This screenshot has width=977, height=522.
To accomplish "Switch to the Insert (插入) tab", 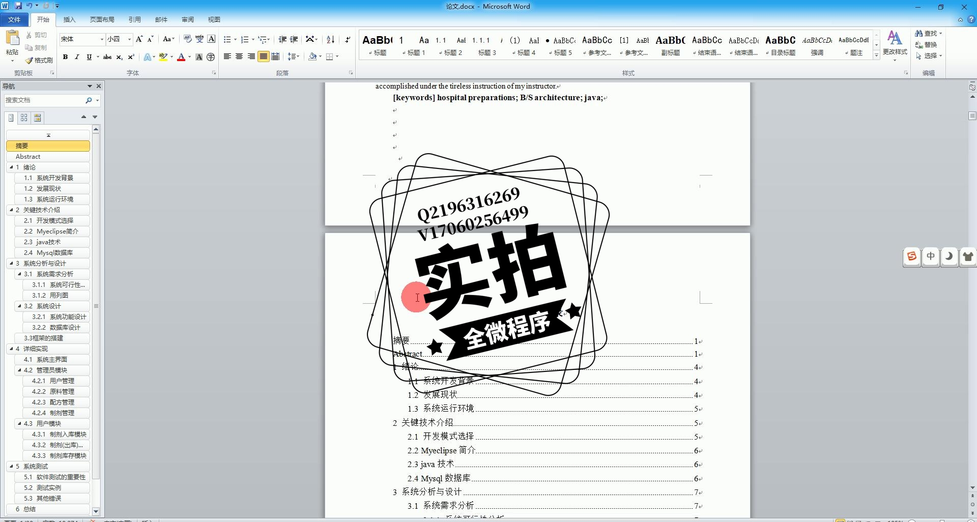I will pyautogui.click(x=69, y=19).
